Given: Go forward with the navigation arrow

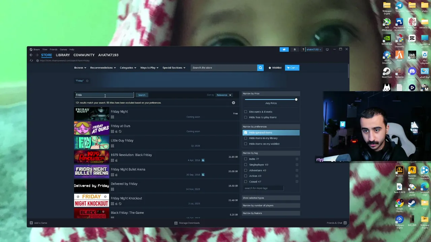Looking at the screenshot, I should [37, 55].
